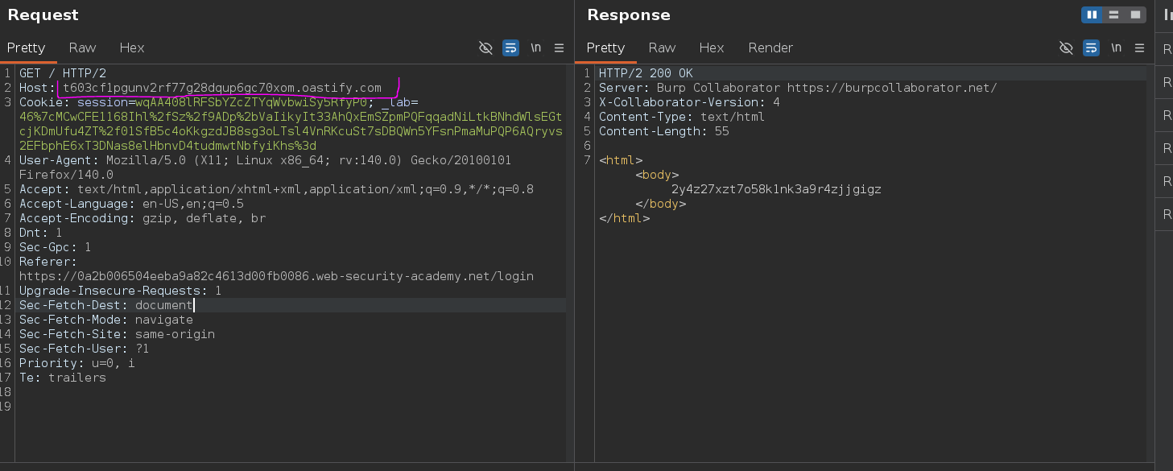1173x471 pixels.
Task: Toggle line wrapping in the Request editor
Action: click(x=510, y=48)
